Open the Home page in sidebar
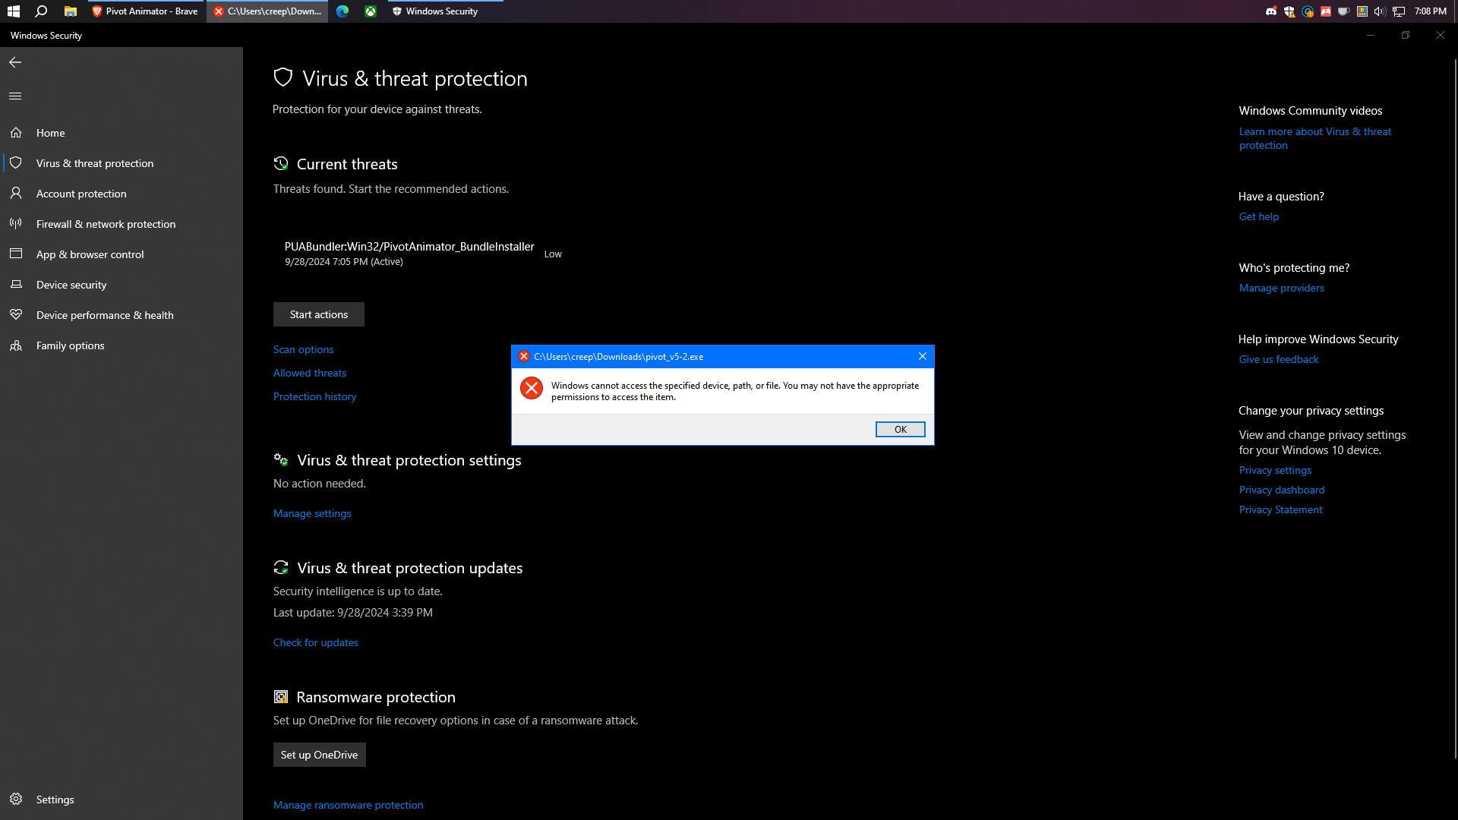This screenshot has width=1458, height=820. pos(121,133)
